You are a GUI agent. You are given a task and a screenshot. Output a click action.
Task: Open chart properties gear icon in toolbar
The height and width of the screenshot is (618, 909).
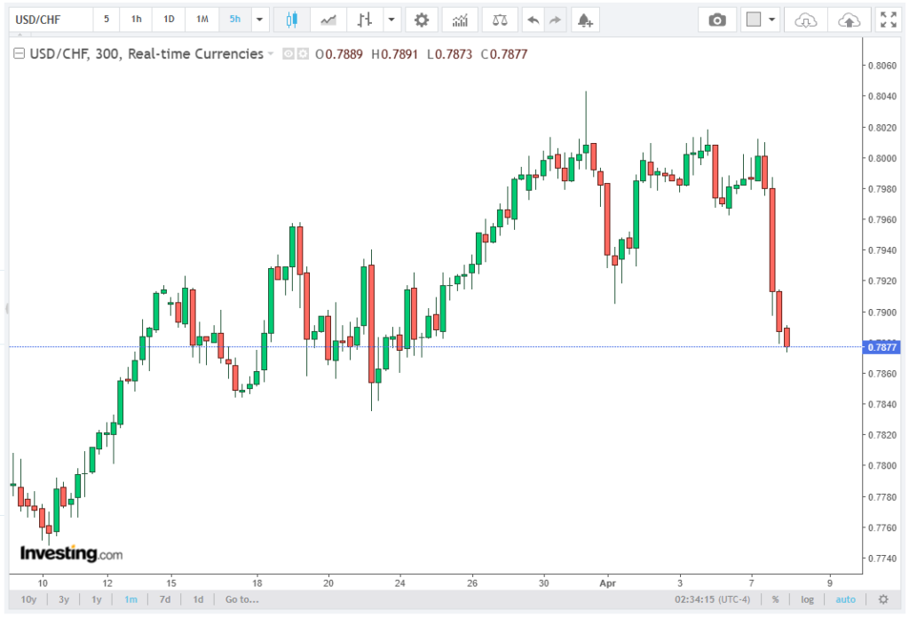tap(422, 20)
